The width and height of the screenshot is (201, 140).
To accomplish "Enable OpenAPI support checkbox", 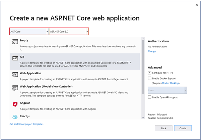I will (149, 97).
